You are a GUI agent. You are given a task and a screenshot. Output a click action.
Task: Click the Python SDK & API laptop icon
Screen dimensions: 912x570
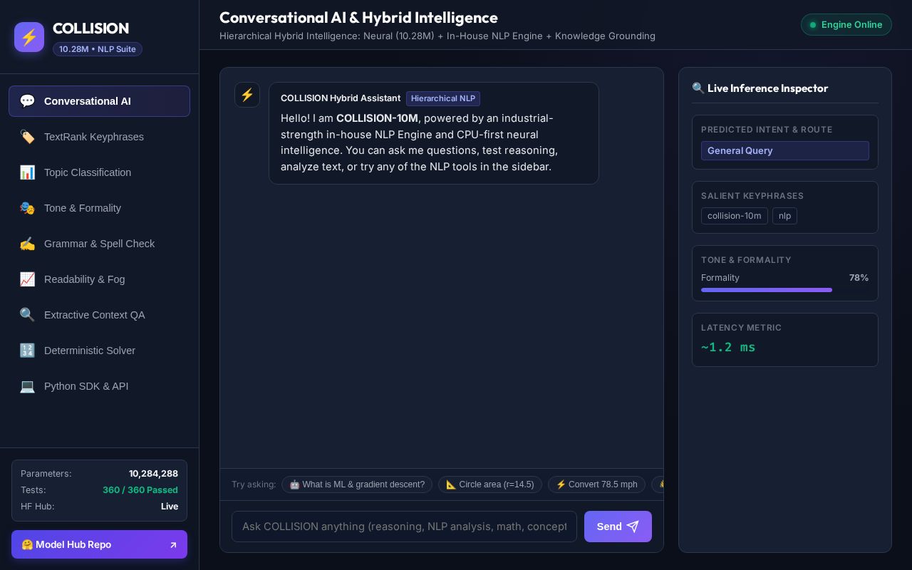point(27,386)
